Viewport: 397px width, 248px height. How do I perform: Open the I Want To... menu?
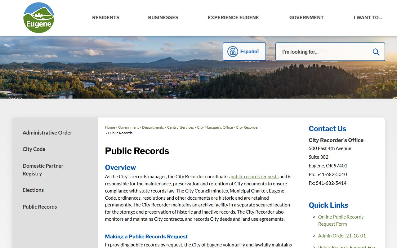coord(368,18)
